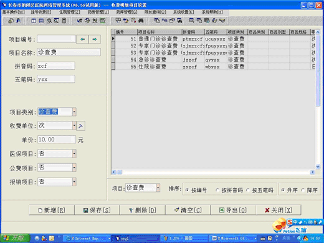Viewport: 324px width, 243px height.
Task: Open the 院长查询[Q] menu
Action: tap(155, 12)
